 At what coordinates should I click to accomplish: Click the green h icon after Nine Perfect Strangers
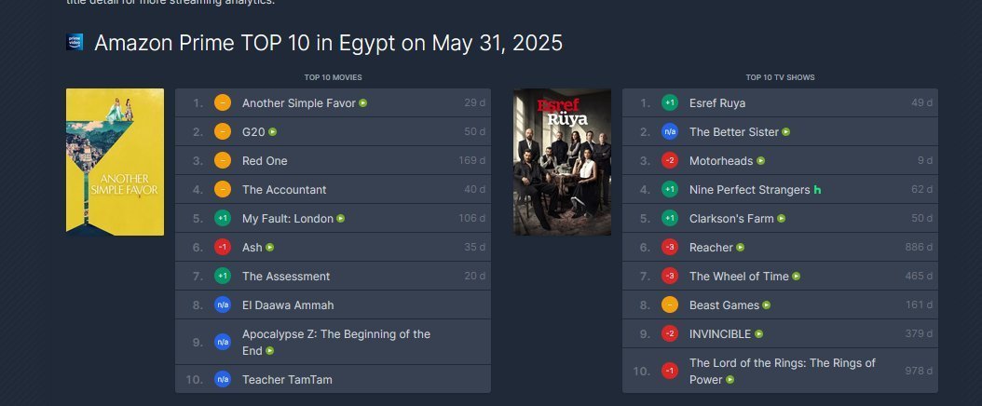coord(817,190)
